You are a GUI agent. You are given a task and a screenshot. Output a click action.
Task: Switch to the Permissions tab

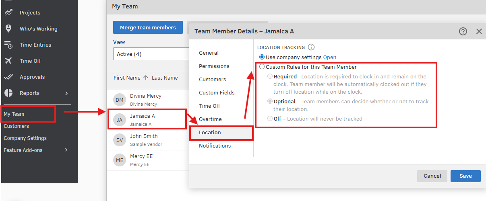214,66
